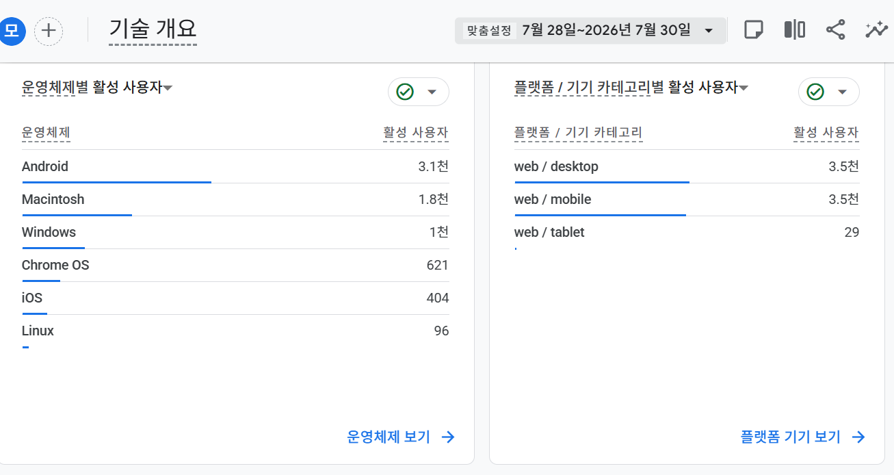Click the 운영체제 column header

click(46, 133)
